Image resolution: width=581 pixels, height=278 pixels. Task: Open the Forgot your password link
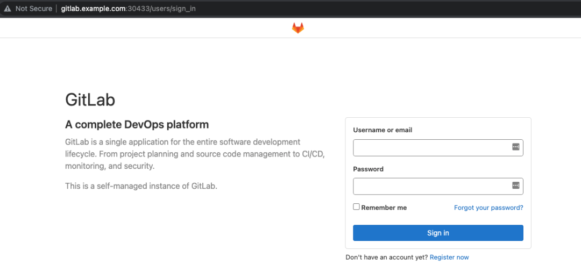[488, 208]
